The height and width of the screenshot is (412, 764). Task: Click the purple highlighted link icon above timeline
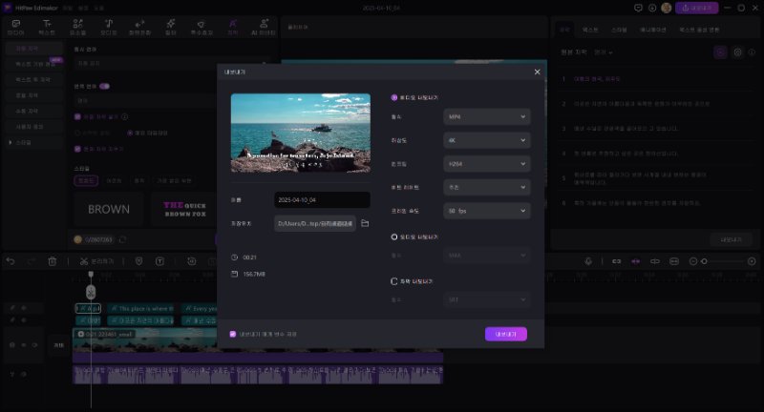(635, 261)
